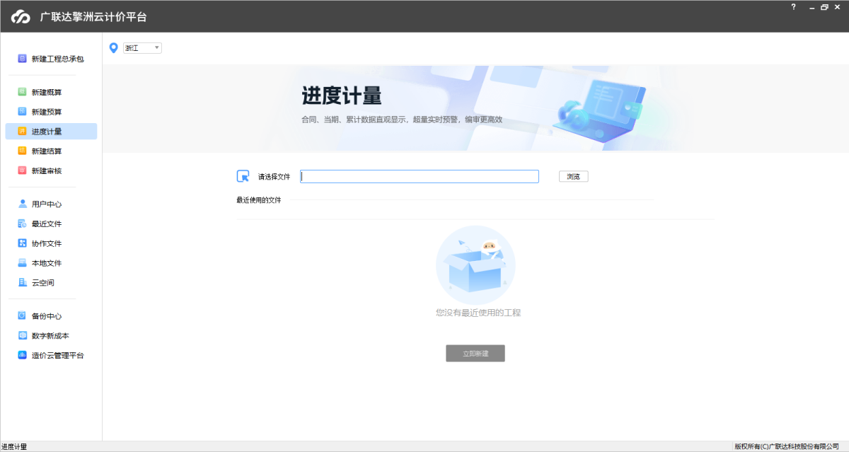Viewport: 849px width, 452px height.
Task: Click the 请选择文件 file path field
Action: (x=419, y=176)
